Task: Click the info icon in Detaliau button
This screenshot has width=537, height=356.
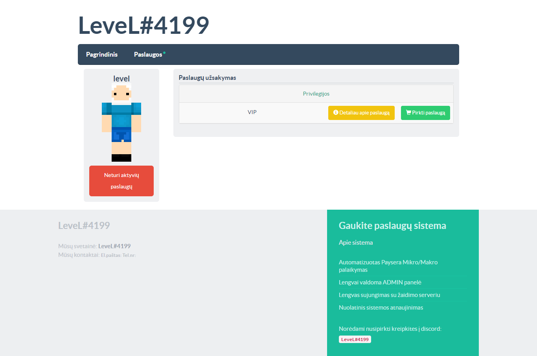Action: click(x=336, y=113)
